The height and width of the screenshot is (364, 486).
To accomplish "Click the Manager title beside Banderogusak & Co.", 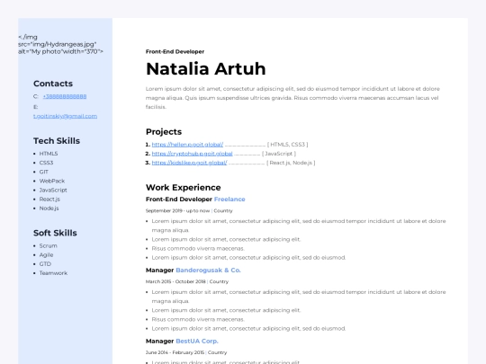I will click(x=159, y=271).
